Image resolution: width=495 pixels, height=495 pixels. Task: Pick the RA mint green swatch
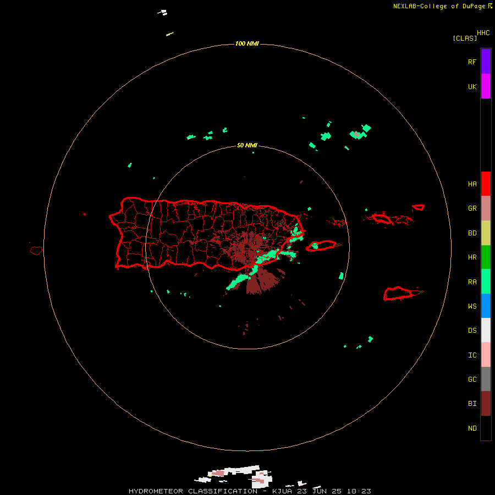tap(486, 282)
